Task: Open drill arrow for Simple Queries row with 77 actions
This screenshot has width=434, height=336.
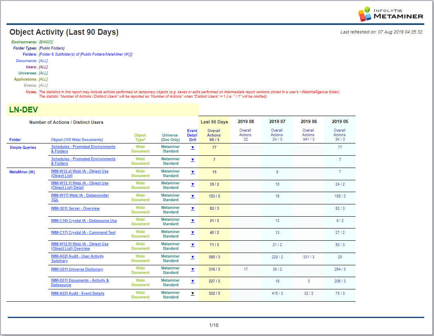Action: tap(192, 148)
